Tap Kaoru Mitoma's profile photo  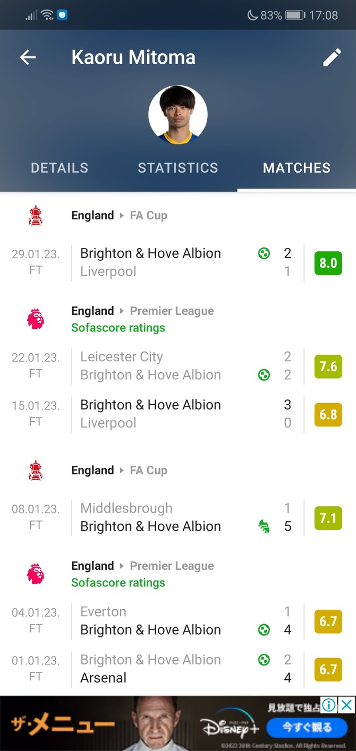click(x=178, y=115)
